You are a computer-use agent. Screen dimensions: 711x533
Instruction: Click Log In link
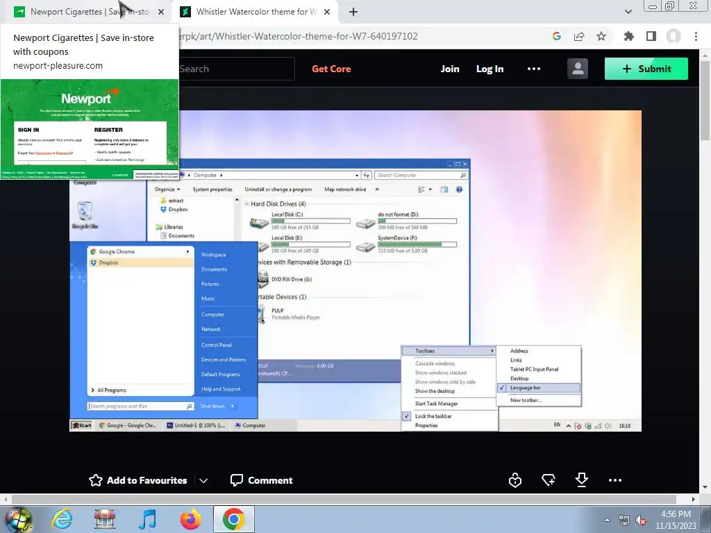click(x=490, y=69)
